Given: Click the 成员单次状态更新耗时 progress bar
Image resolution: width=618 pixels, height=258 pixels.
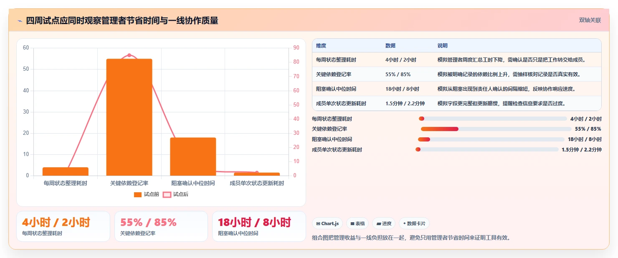Looking at the screenshot, I should [x=487, y=149].
